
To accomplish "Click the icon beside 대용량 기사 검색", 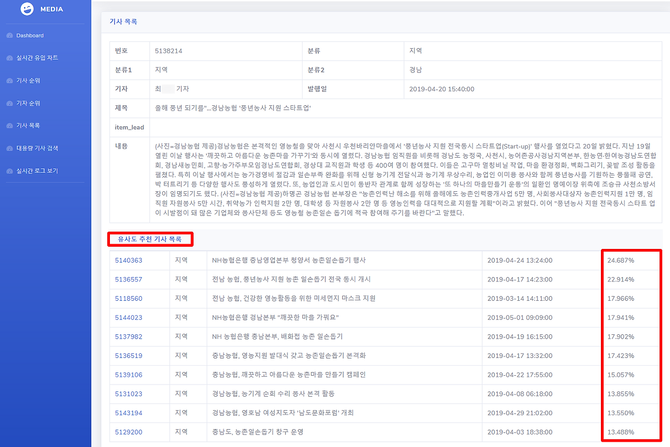I will click(9, 148).
